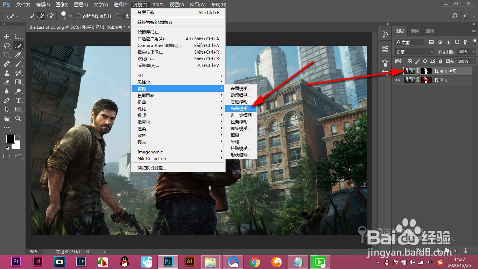
Task: Select the Crop tool
Action: (x=7, y=55)
